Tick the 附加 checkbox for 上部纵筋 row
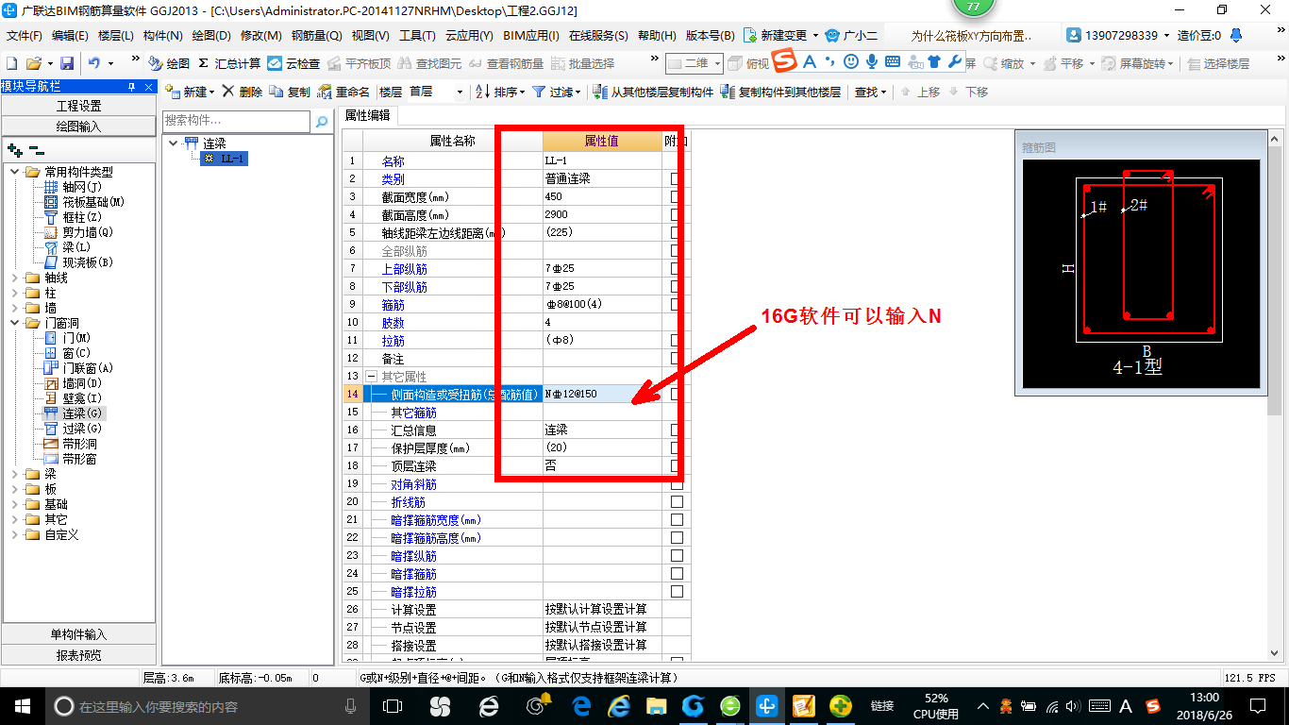Screen dimensions: 1289x725 point(676,269)
